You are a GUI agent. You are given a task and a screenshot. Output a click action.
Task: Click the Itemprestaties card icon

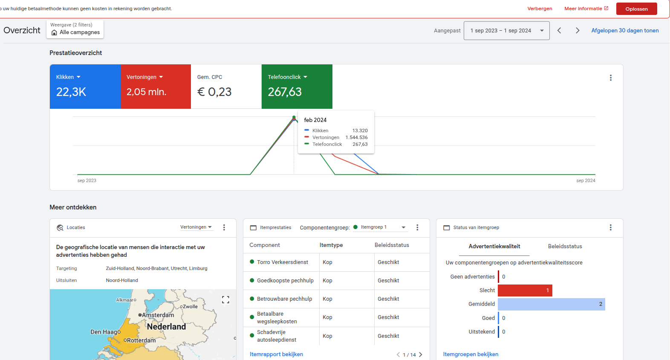coord(253,228)
